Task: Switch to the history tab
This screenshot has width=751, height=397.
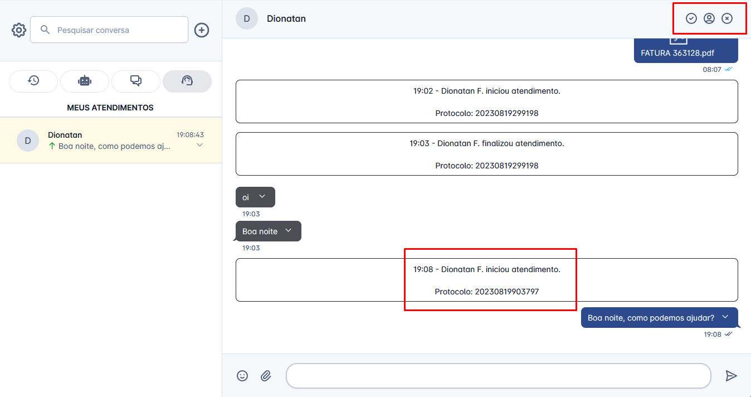Action: coord(33,81)
